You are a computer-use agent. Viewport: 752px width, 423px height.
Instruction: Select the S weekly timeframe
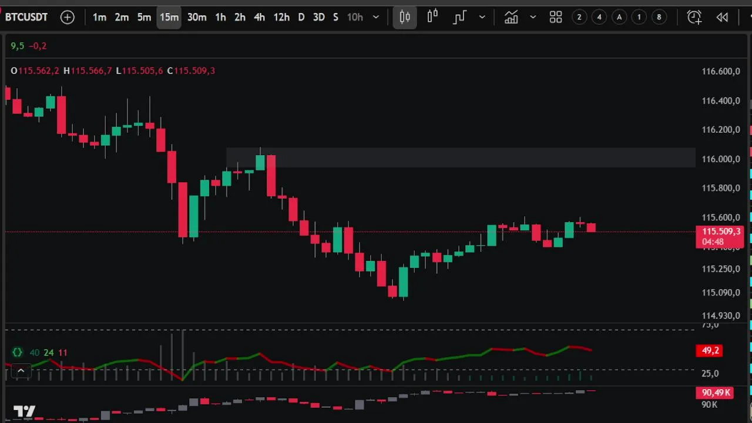pyautogui.click(x=335, y=17)
